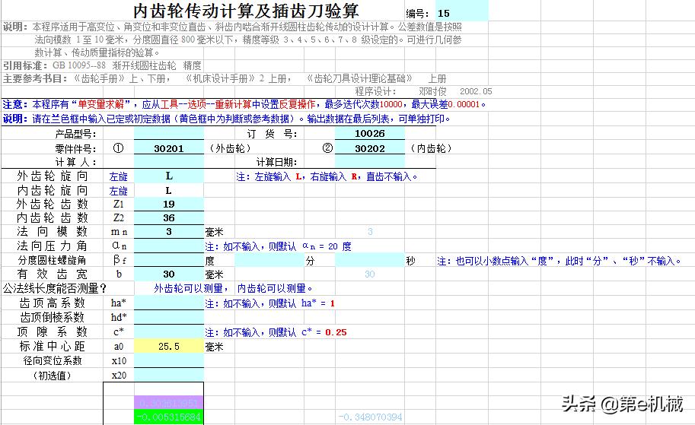Click the note 左旋输入 L，右旋输入 R
Viewport: 695px width, 425px height.
(327, 176)
